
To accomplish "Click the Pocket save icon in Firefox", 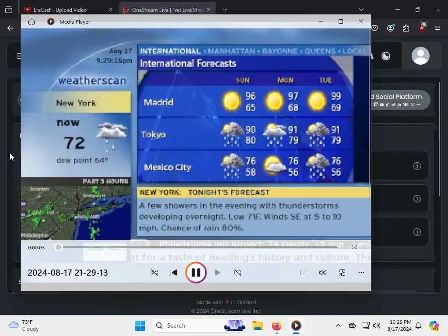I will 374,28.
